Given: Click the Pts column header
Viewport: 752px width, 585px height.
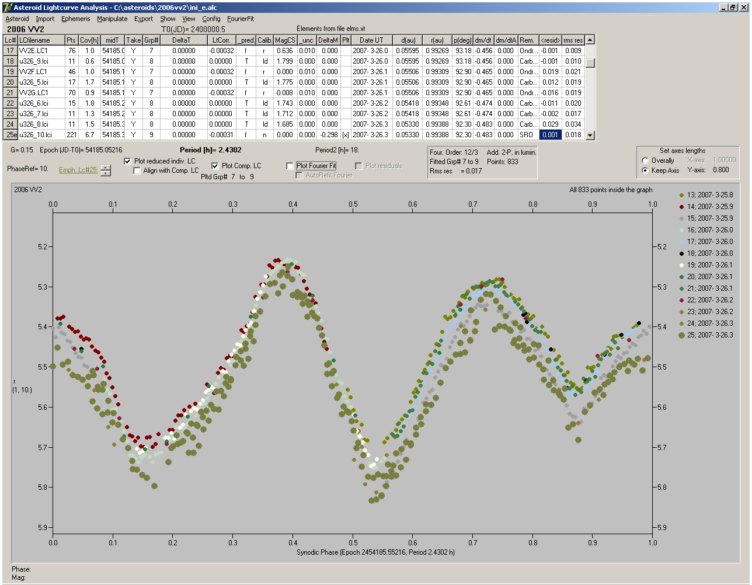Looking at the screenshot, I should [x=71, y=40].
